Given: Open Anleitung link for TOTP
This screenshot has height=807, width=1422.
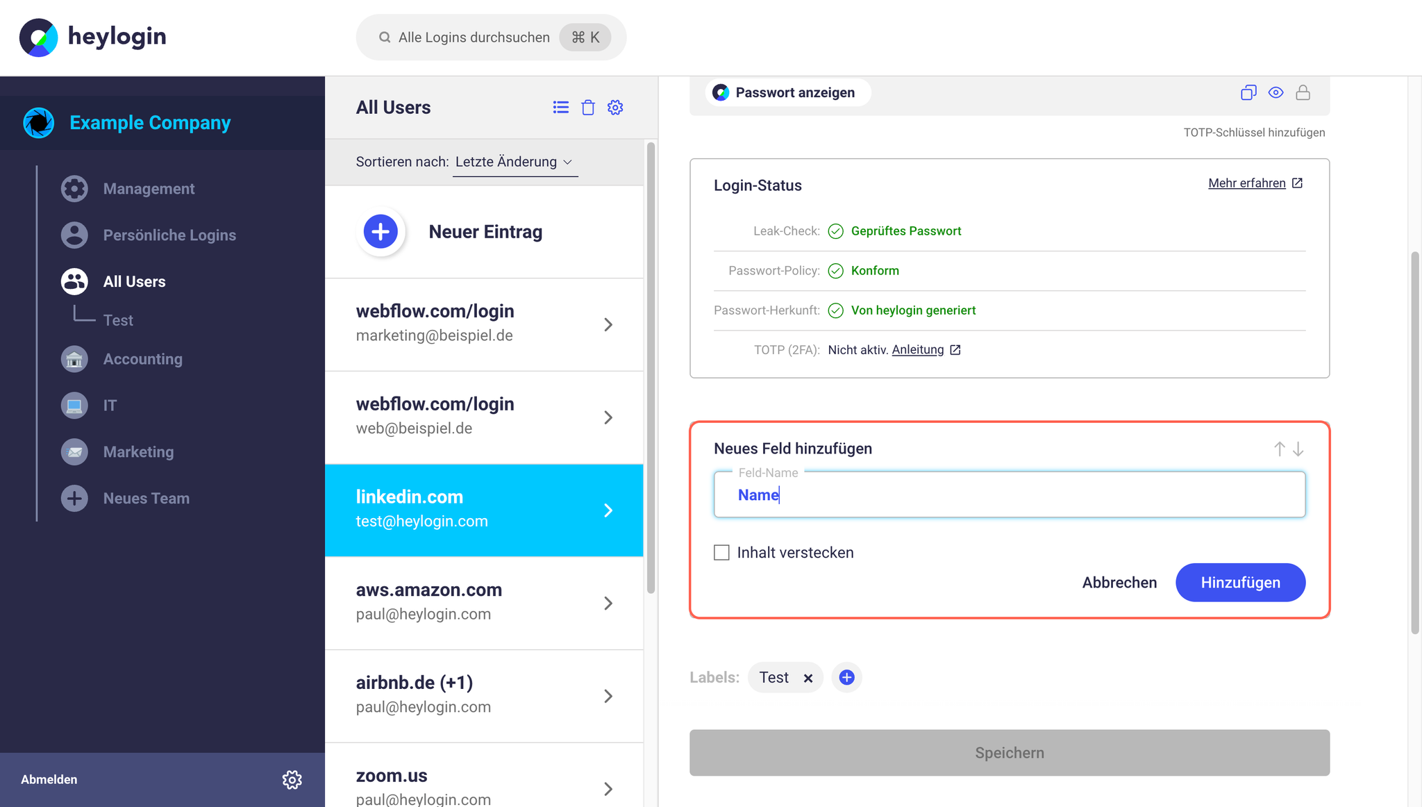Looking at the screenshot, I should [918, 350].
